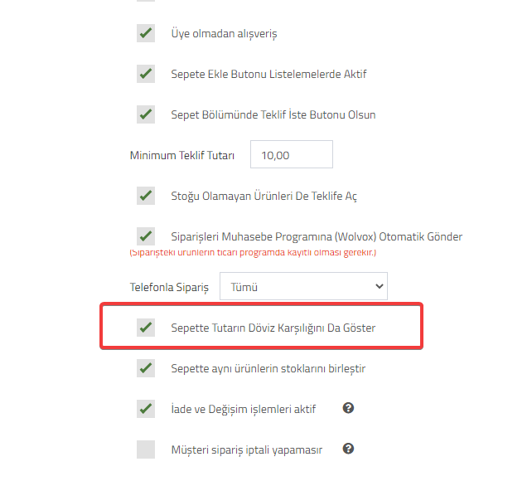The width and height of the screenshot is (532, 481).
Task: Click the Telefonla Sipariş label text
Action: (169, 288)
